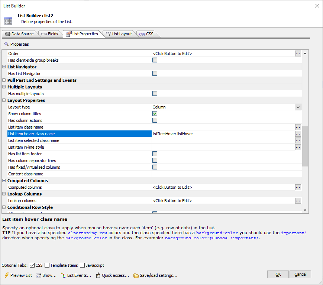323x285 pixels.
Task: Click the Quick access... label
Action: (115, 276)
